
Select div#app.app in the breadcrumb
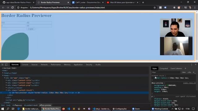coord(17,105)
